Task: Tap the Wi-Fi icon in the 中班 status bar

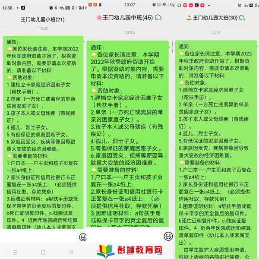Action: point(164,5)
